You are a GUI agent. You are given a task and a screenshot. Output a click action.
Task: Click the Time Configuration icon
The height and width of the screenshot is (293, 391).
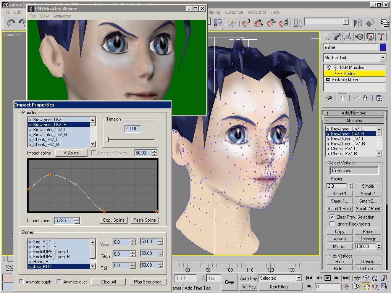346,287
